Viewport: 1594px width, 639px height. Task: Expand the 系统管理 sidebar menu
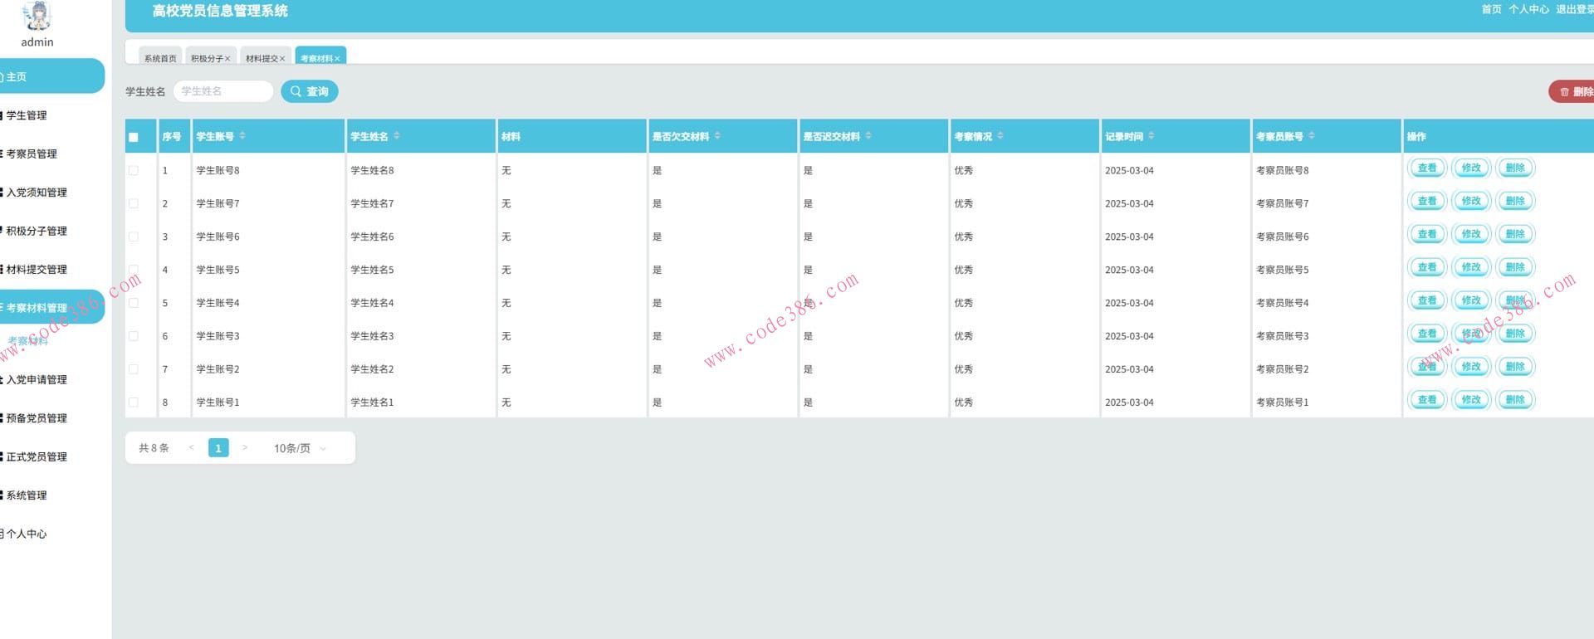pos(52,495)
